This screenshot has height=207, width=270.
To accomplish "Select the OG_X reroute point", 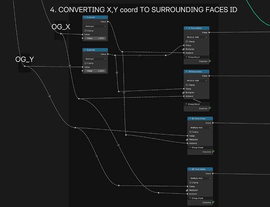I will tap(61, 34).
